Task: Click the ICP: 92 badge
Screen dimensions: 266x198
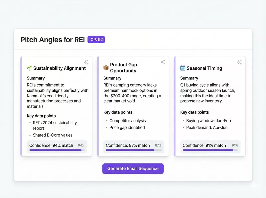Action: tap(96, 40)
